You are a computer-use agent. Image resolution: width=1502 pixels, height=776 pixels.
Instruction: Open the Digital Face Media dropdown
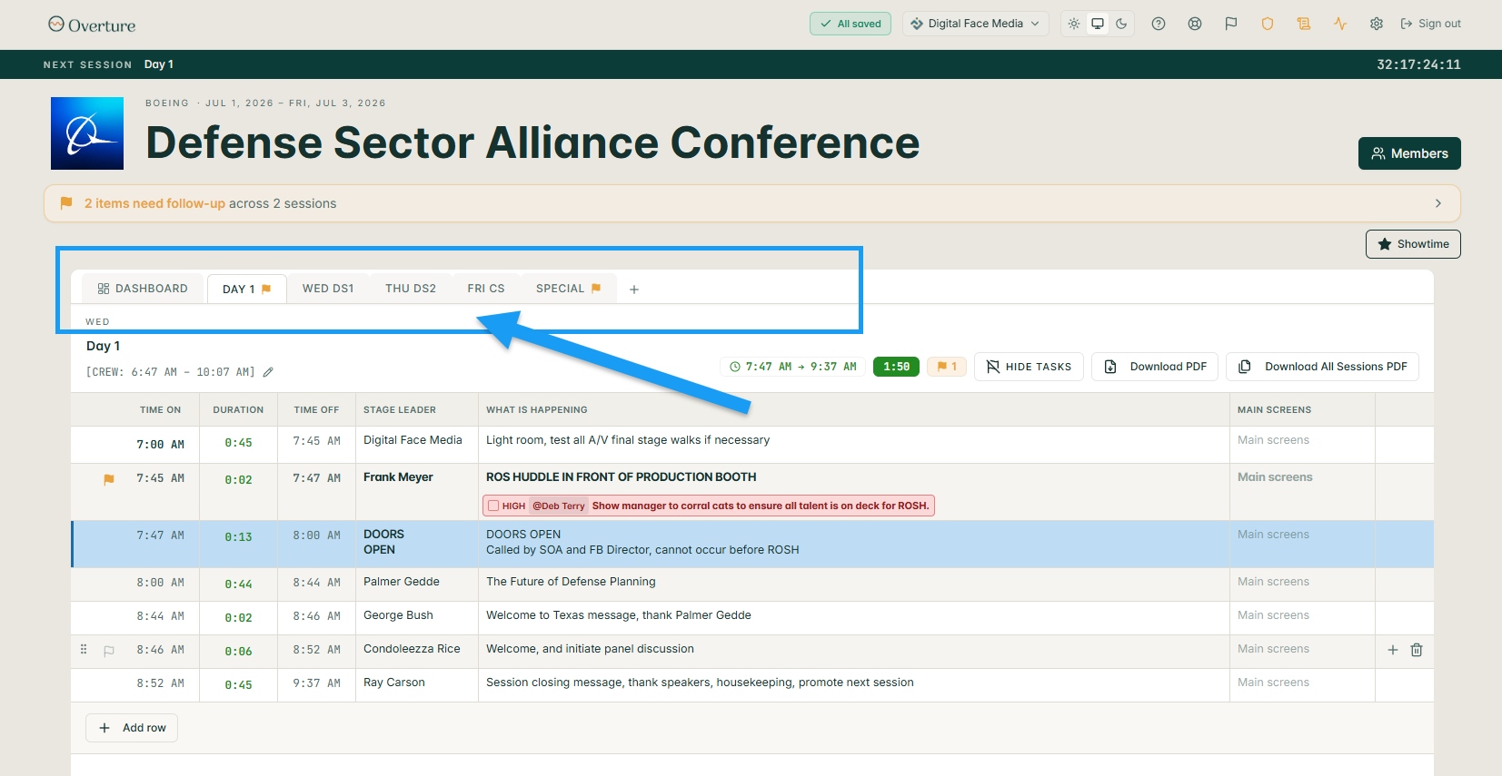pyautogui.click(x=975, y=24)
